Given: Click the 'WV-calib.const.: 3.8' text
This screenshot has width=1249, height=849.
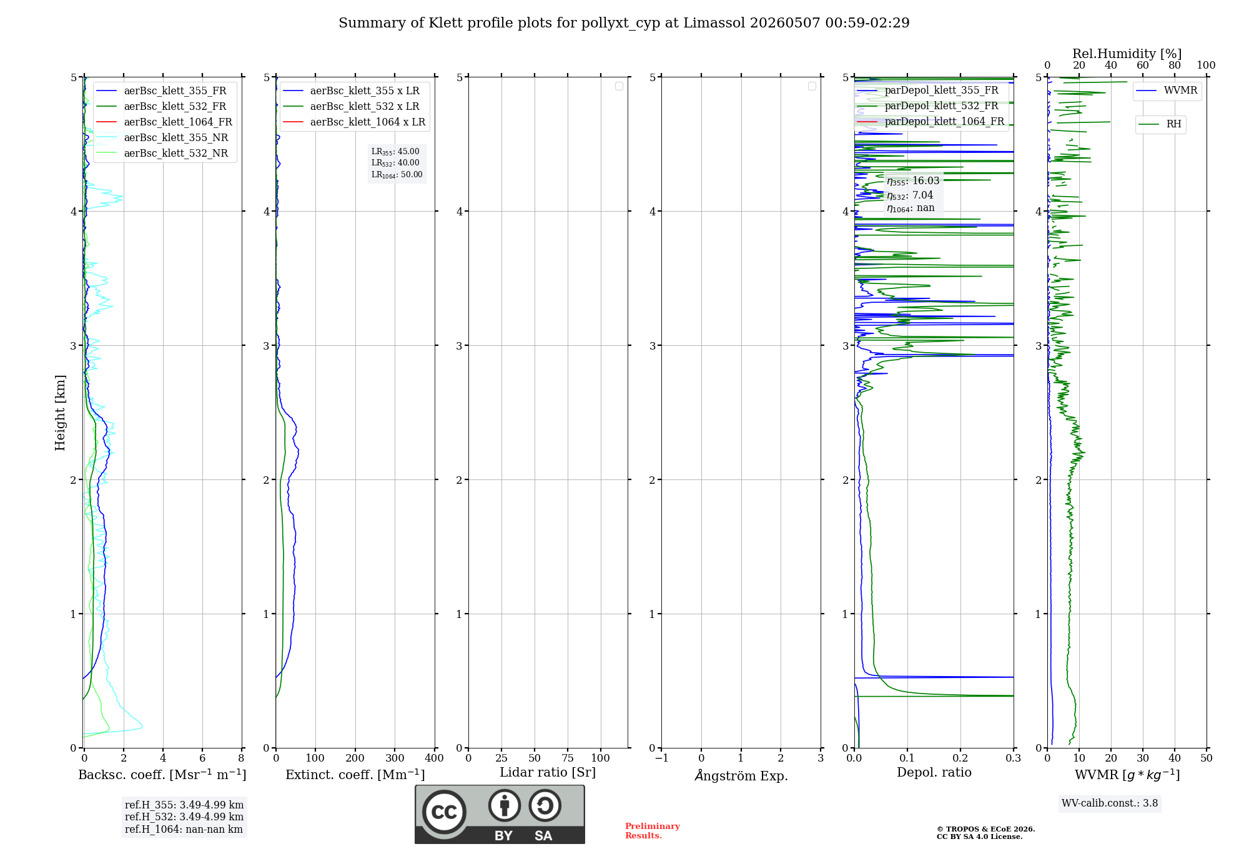Looking at the screenshot, I should [1110, 803].
